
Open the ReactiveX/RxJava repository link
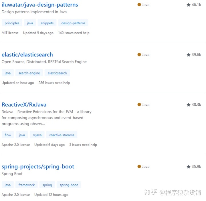[24, 105]
